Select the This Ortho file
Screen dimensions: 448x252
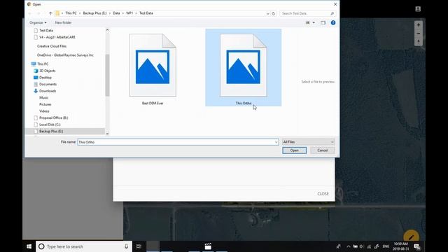244,68
